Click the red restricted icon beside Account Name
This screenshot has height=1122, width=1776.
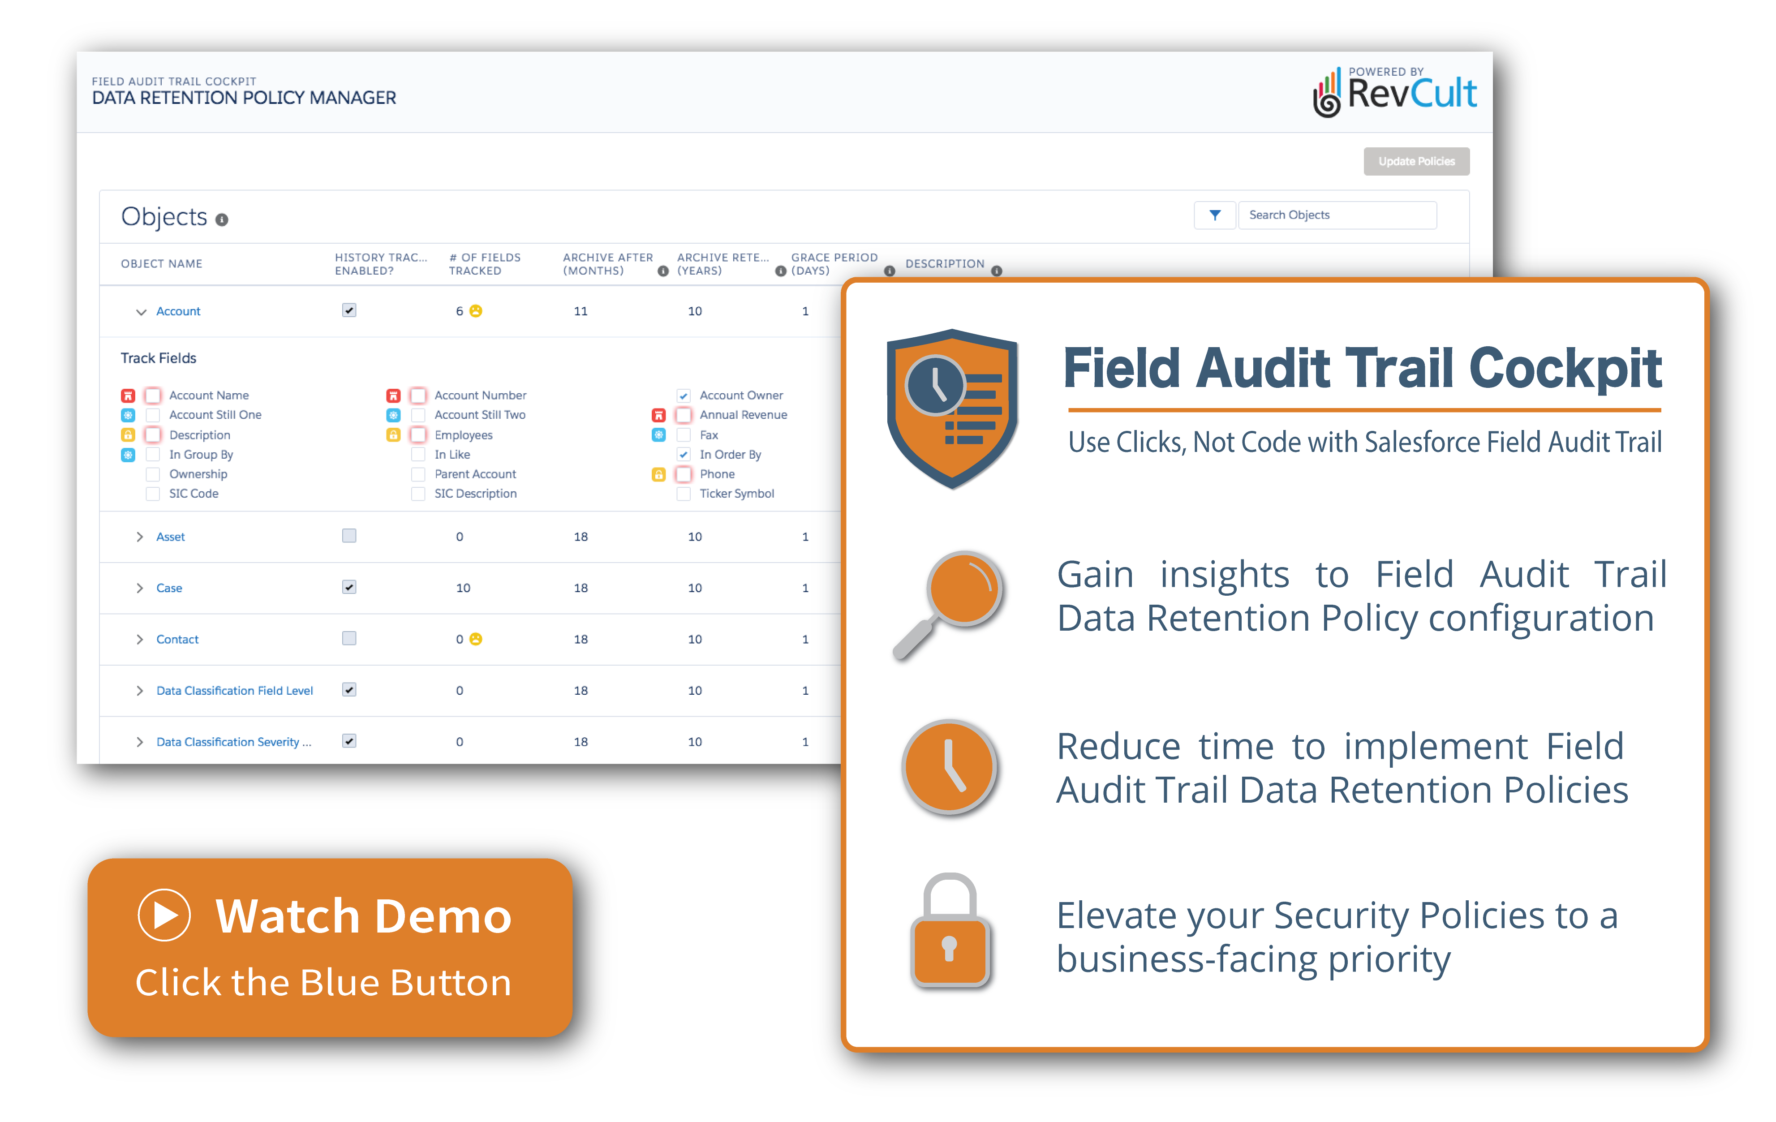tap(129, 395)
